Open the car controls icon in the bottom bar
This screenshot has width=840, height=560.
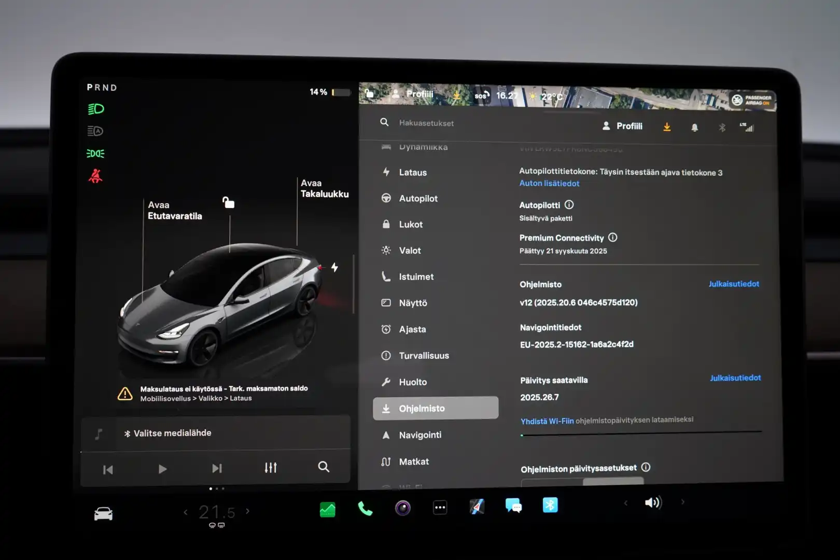(x=103, y=513)
